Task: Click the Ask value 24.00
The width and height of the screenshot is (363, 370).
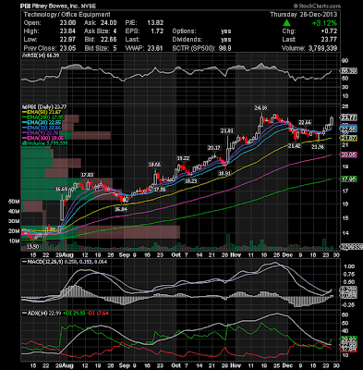Action: coord(109,23)
